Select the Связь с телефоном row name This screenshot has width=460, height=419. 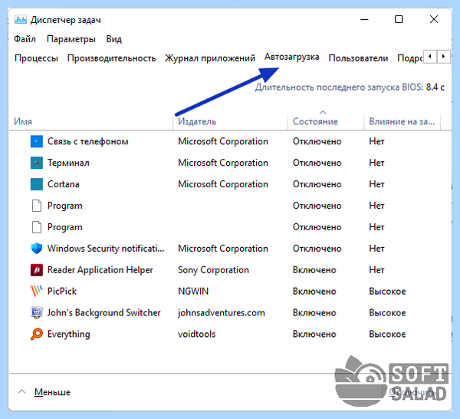(88, 141)
